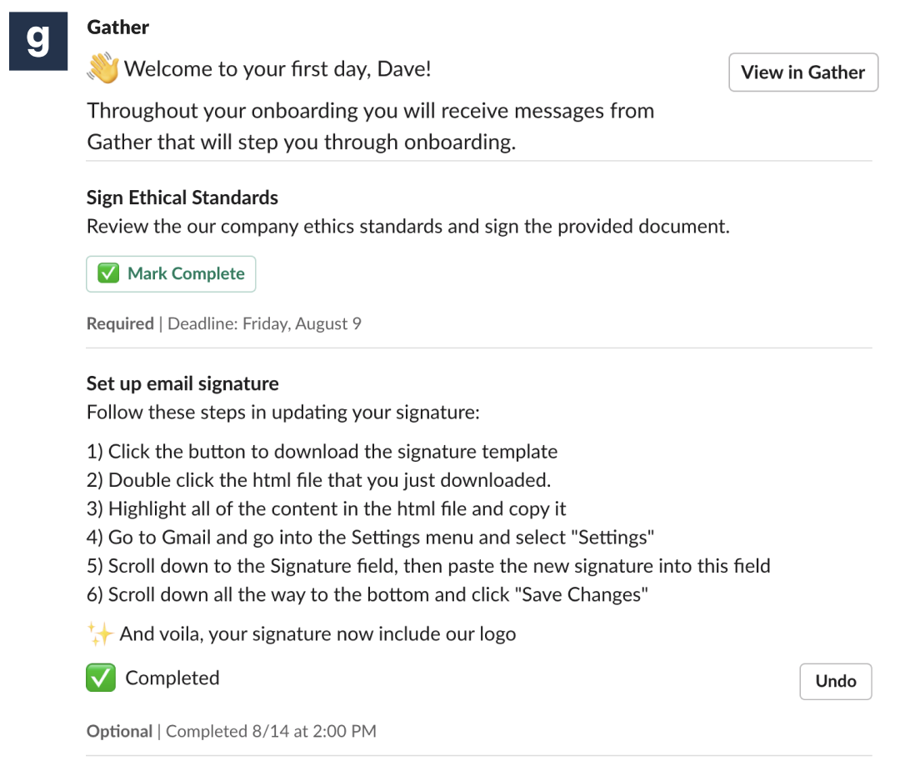Click the "Completed 8/14 at 2:00 PM" timestamp
The image size is (905, 776).
271,731
